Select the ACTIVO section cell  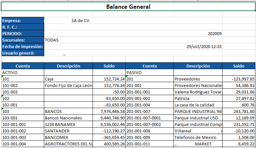point(23,72)
